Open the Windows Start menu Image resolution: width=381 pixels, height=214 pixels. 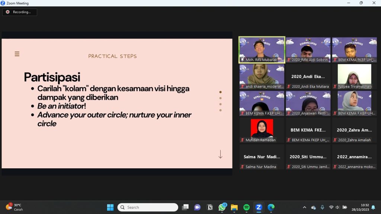point(111,207)
